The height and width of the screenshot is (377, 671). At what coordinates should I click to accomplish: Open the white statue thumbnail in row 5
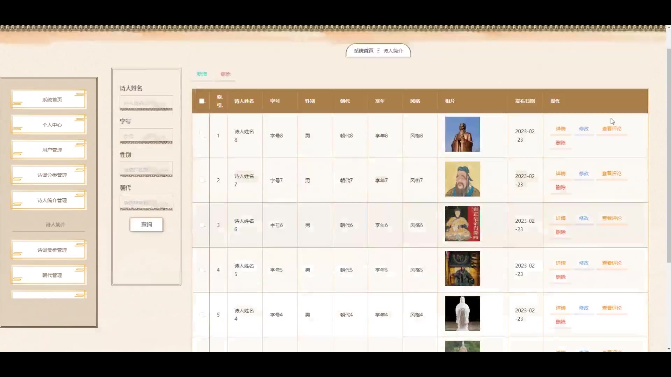pos(462,313)
